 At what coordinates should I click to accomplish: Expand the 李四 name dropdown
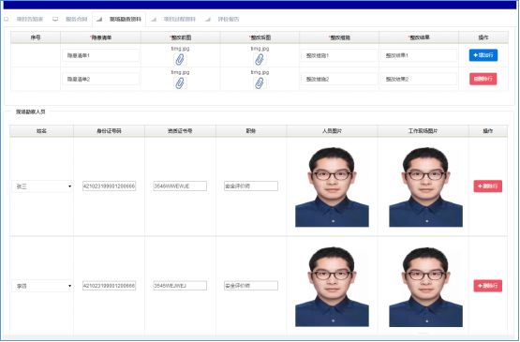42,286
